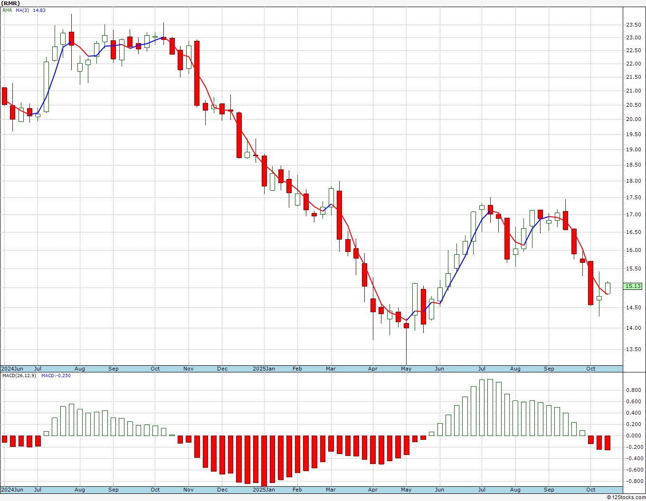Image resolution: width=646 pixels, height=501 pixels.
Task: Click the MACD:-0.250 reading
Action: (56, 376)
